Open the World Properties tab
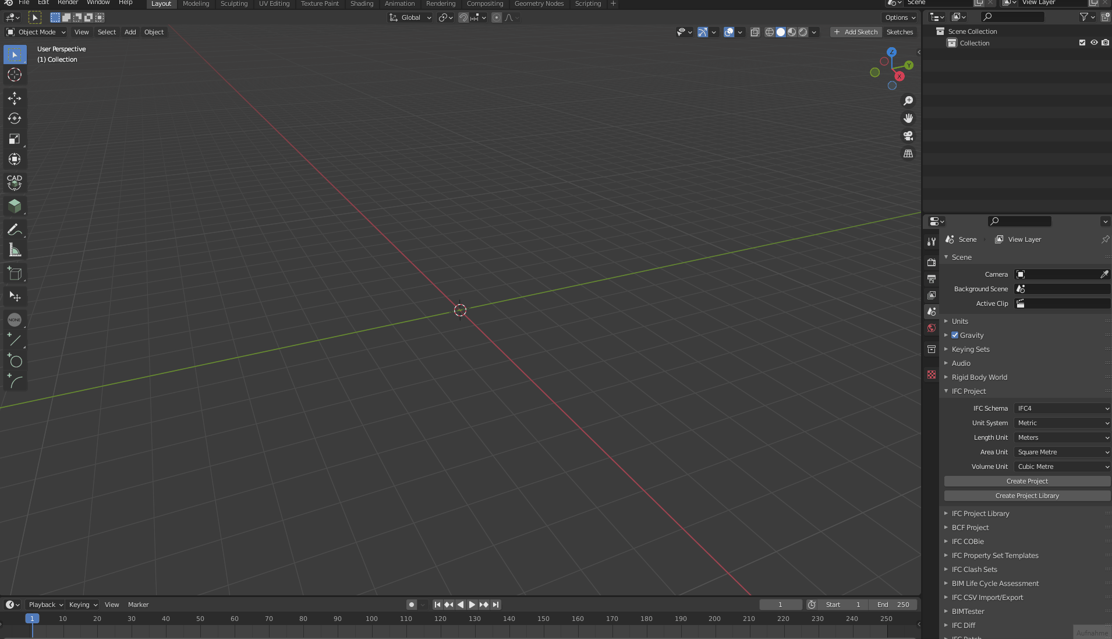The width and height of the screenshot is (1112, 639). click(x=932, y=328)
